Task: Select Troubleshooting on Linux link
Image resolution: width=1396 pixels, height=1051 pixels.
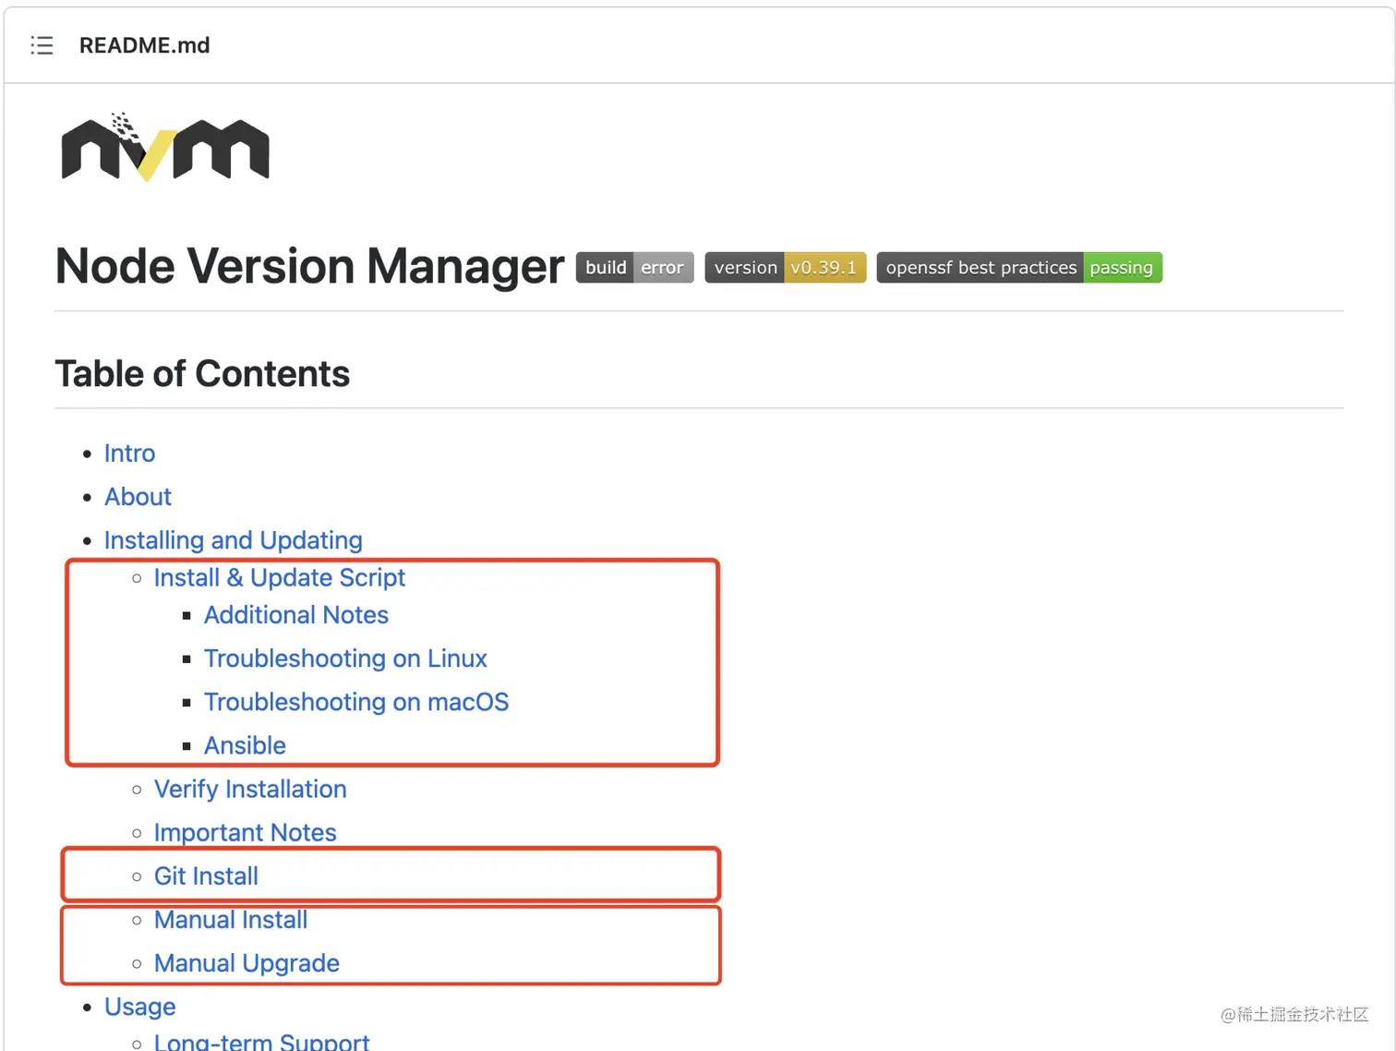Action: tap(344, 658)
